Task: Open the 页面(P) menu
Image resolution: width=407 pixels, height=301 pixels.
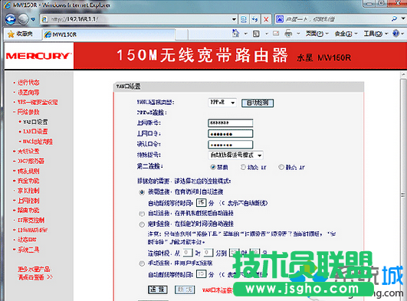Action: click(317, 34)
